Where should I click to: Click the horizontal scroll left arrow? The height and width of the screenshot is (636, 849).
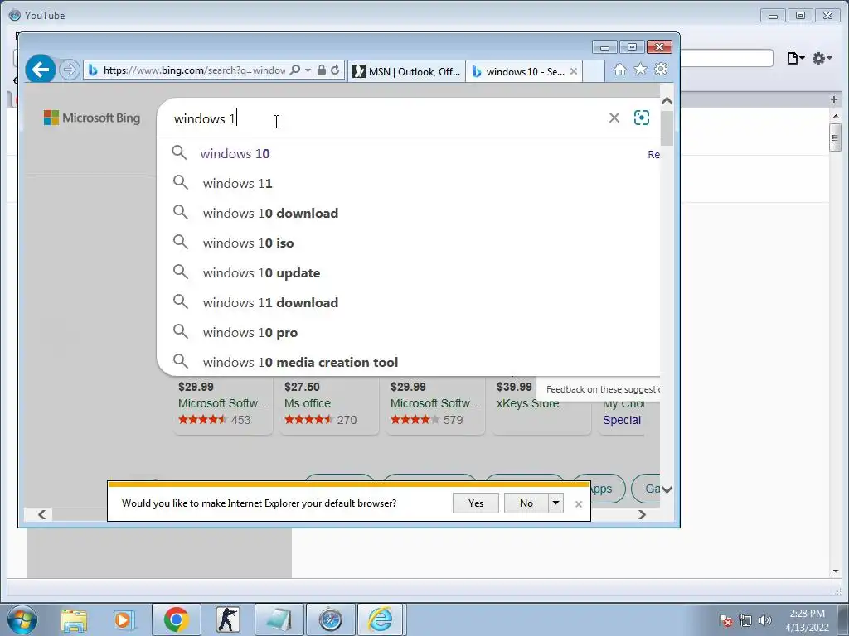[x=42, y=514]
